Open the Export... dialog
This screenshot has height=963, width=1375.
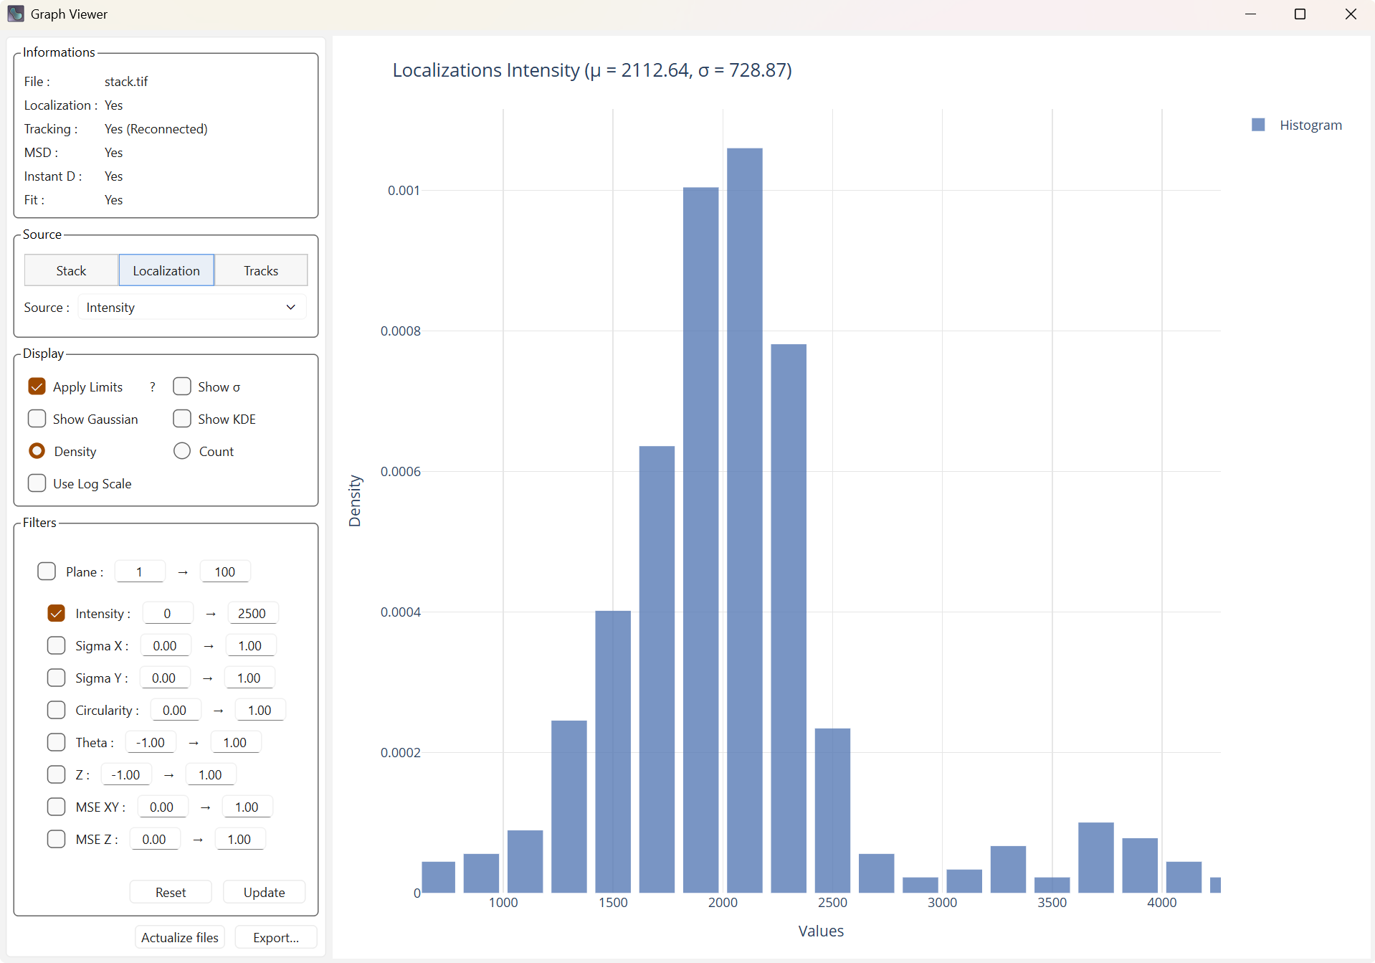pos(275,938)
